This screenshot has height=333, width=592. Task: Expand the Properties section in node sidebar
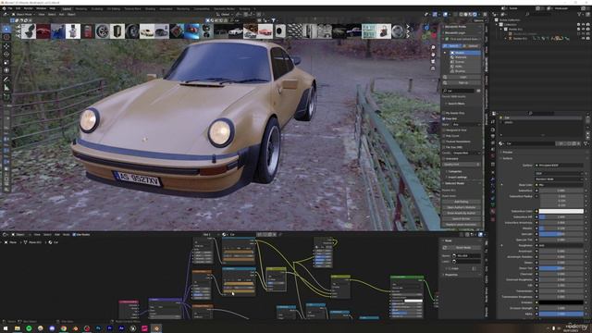click(451, 275)
